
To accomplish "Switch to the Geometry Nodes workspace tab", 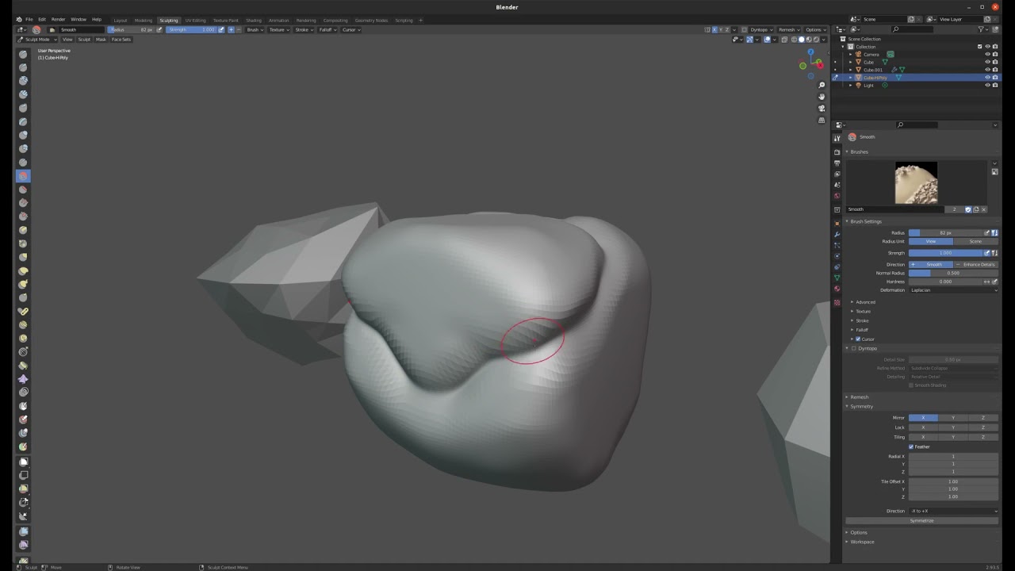I will (x=371, y=20).
